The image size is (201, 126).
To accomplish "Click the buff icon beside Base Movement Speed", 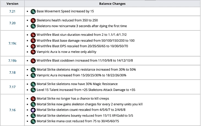I will [33, 12].
